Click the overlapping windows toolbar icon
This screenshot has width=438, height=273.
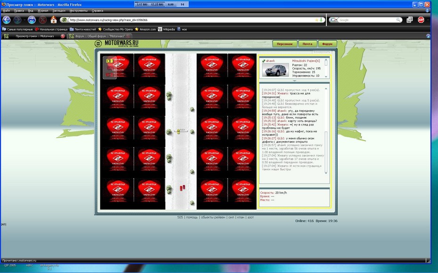point(410,20)
